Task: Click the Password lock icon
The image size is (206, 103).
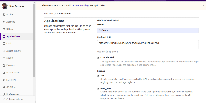Action: point(4,65)
